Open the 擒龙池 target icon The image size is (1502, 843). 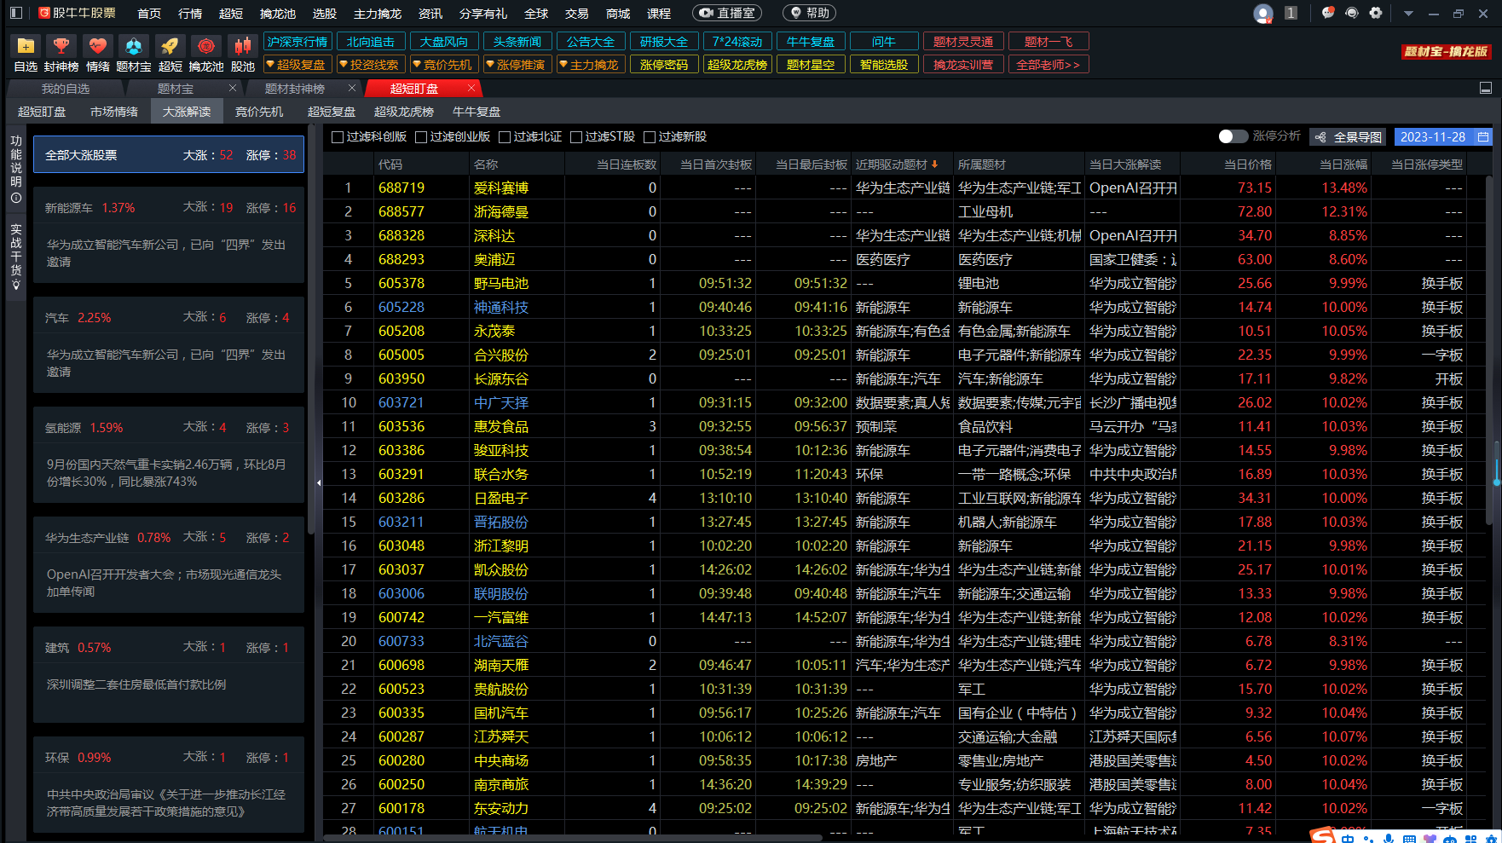pos(206,47)
